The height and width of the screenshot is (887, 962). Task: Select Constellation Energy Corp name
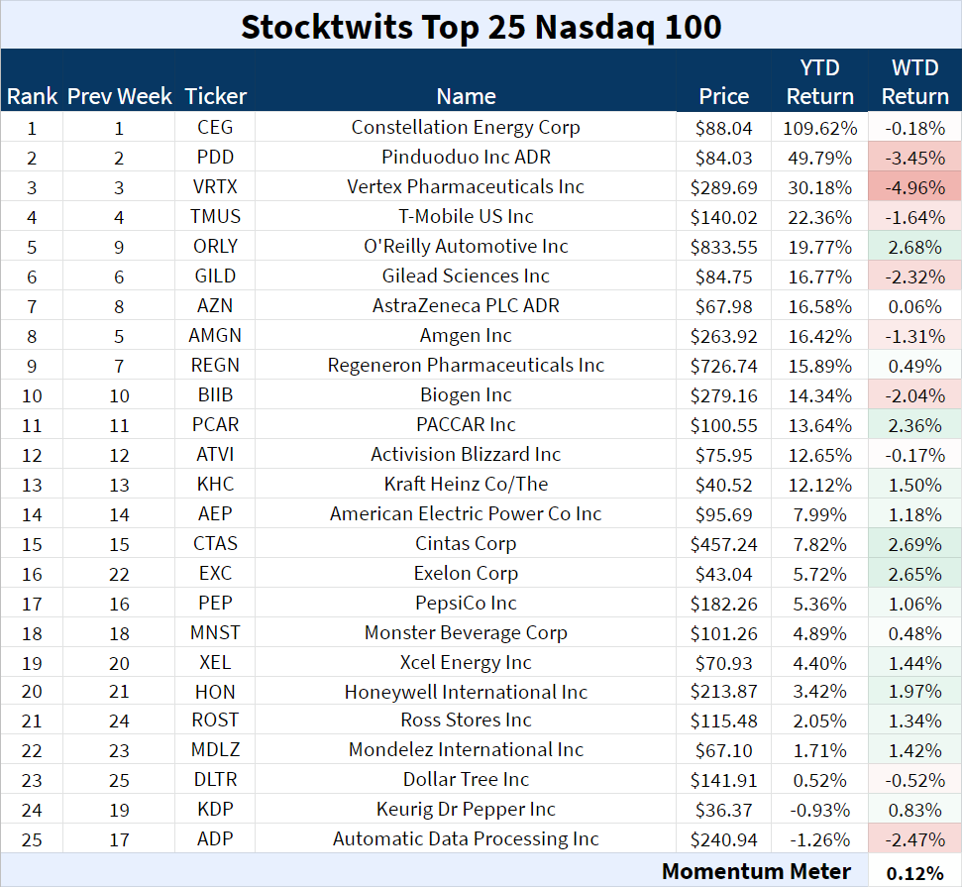tap(466, 127)
